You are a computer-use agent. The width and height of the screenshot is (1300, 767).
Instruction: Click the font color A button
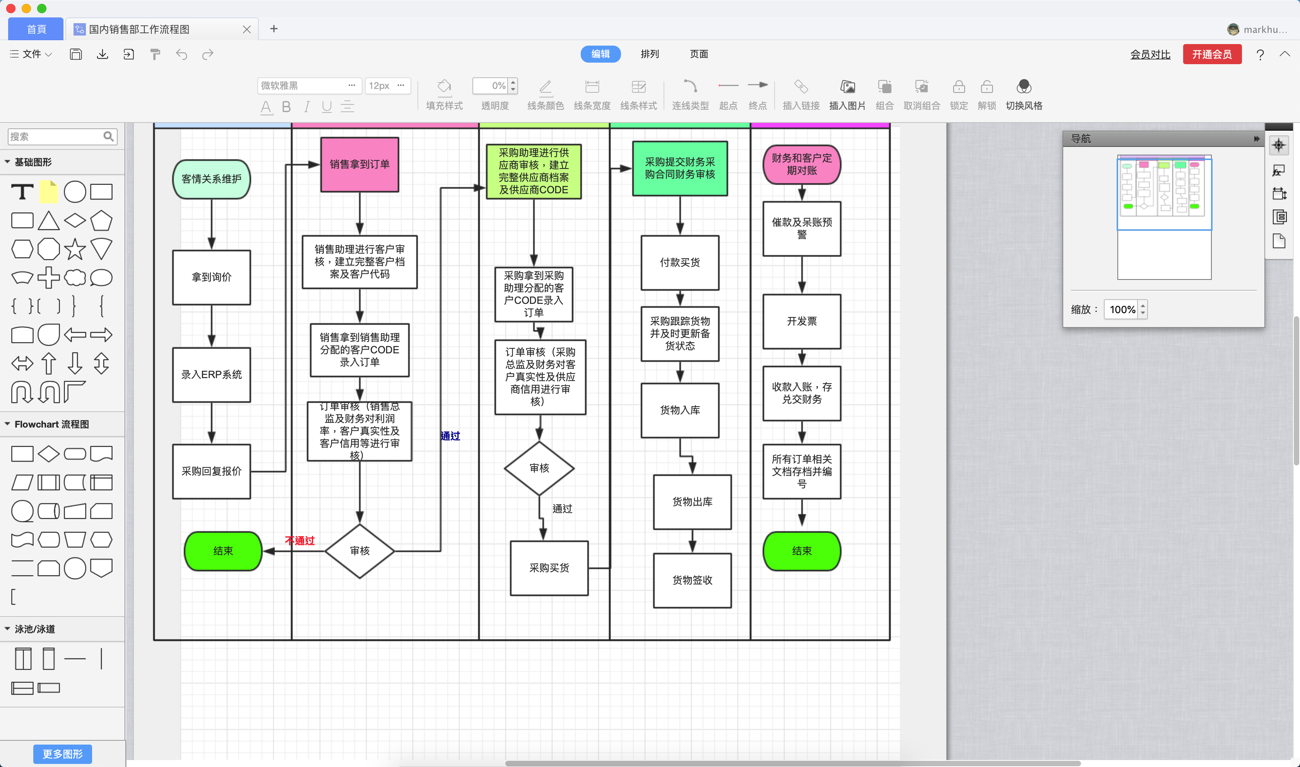pos(266,107)
